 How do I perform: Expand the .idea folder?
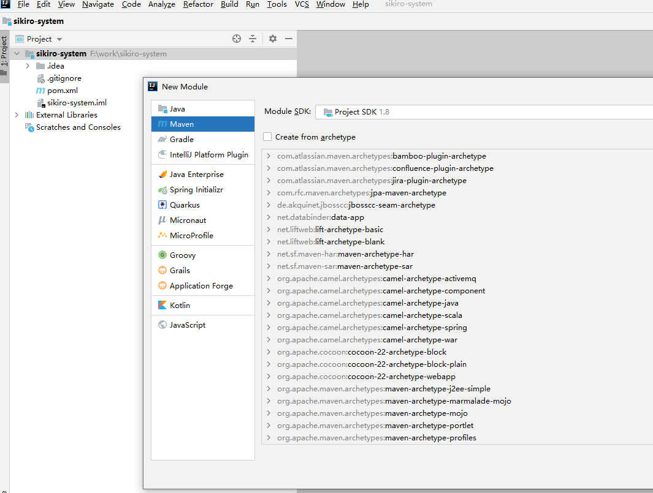click(x=28, y=66)
